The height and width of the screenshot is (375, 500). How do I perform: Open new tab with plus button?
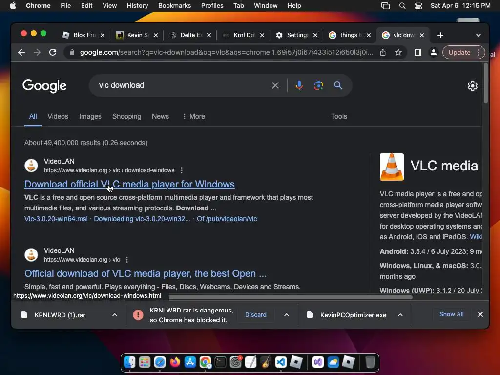pyautogui.click(x=440, y=35)
